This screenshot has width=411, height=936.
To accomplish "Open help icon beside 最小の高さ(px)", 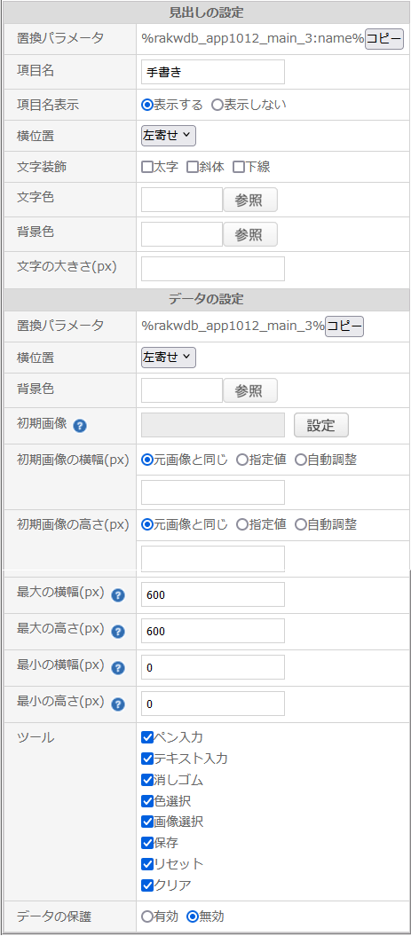I will click(118, 704).
